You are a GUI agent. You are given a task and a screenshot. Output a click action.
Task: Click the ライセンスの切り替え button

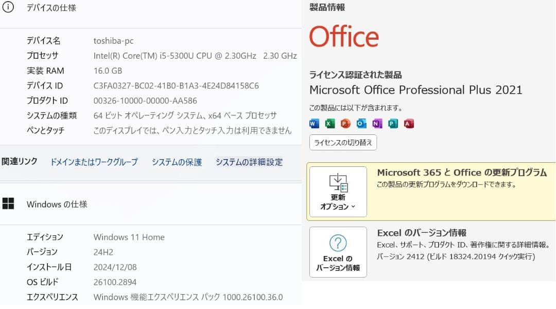pyautogui.click(x=343, y=143)
